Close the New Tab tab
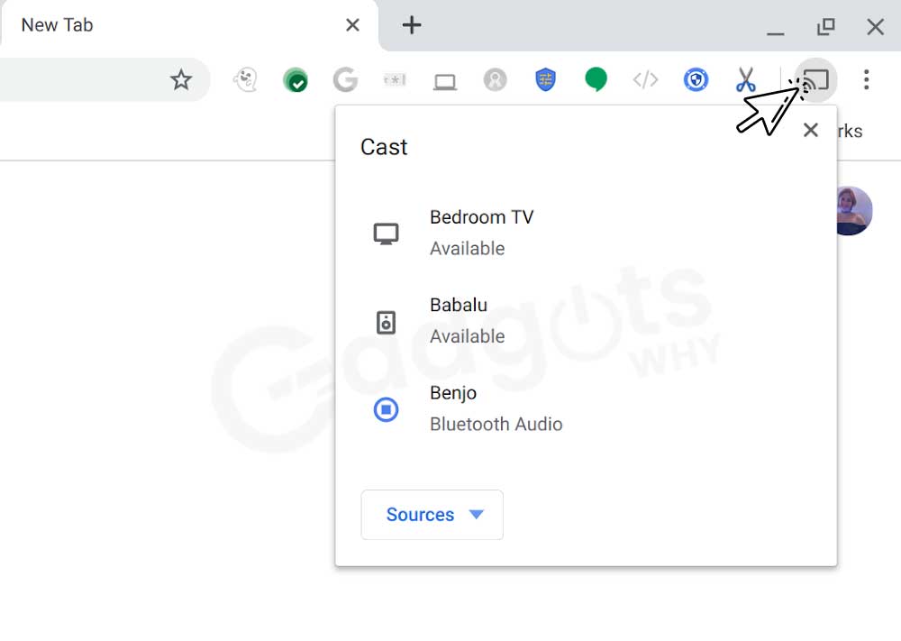 pos(352,25)
